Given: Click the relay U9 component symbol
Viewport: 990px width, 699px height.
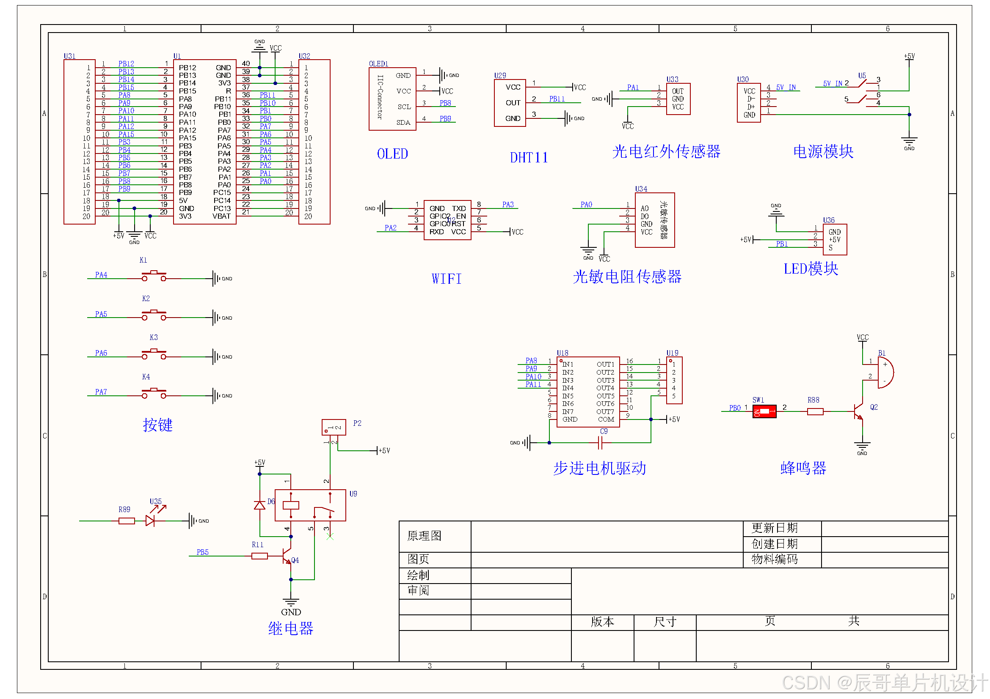Looking at the screenshot, I should [310, 505].
